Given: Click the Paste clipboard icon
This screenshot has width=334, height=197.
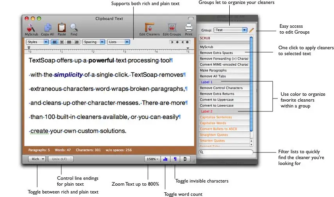Looking at the screenshot, I should click(x=62, y=28).
